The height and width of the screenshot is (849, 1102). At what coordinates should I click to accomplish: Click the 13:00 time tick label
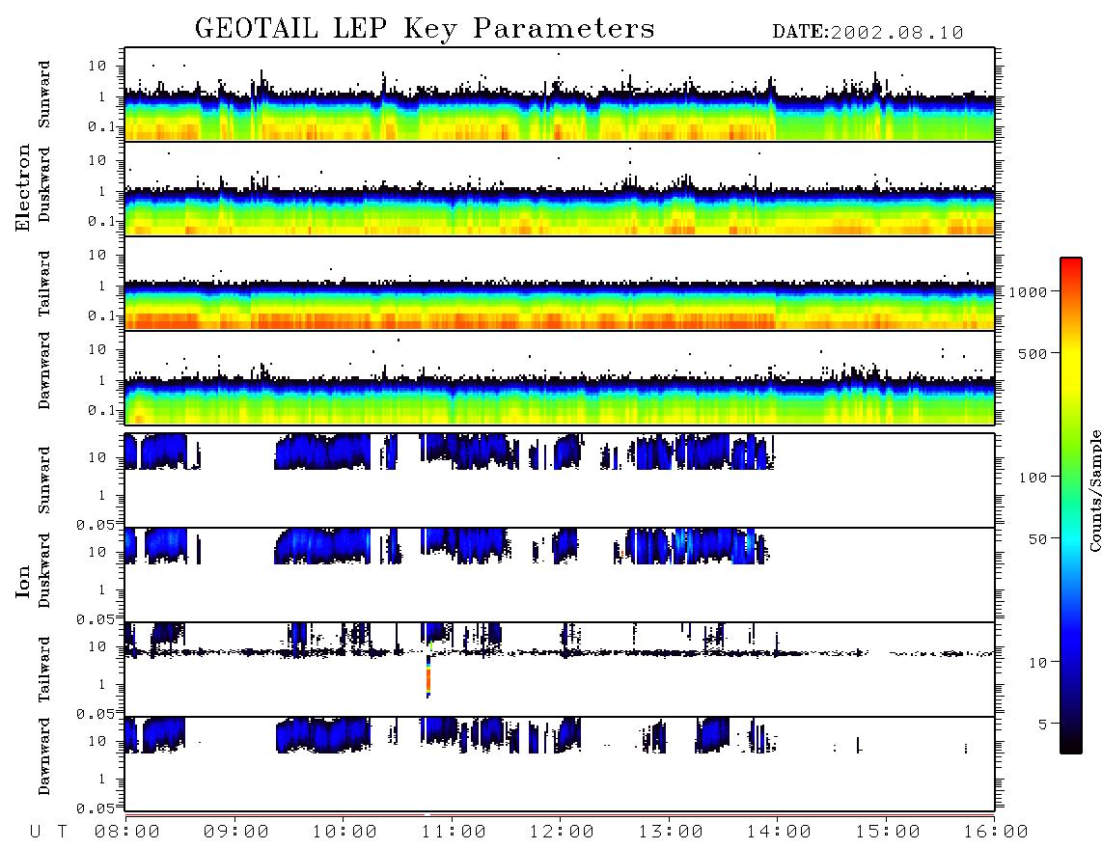click(x=671, y=832)
